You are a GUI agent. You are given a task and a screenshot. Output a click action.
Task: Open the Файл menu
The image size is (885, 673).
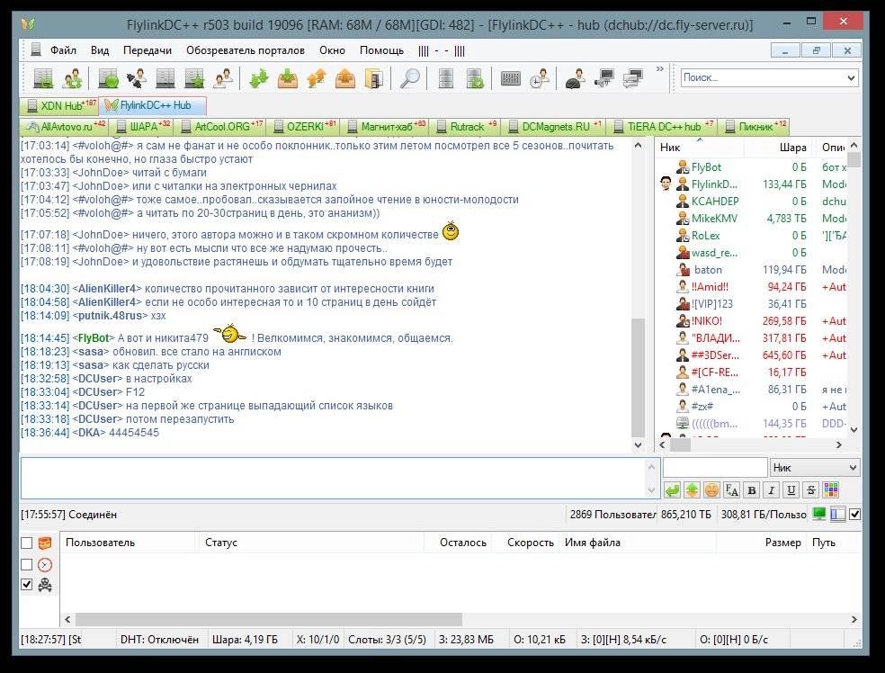pos(63,50)
